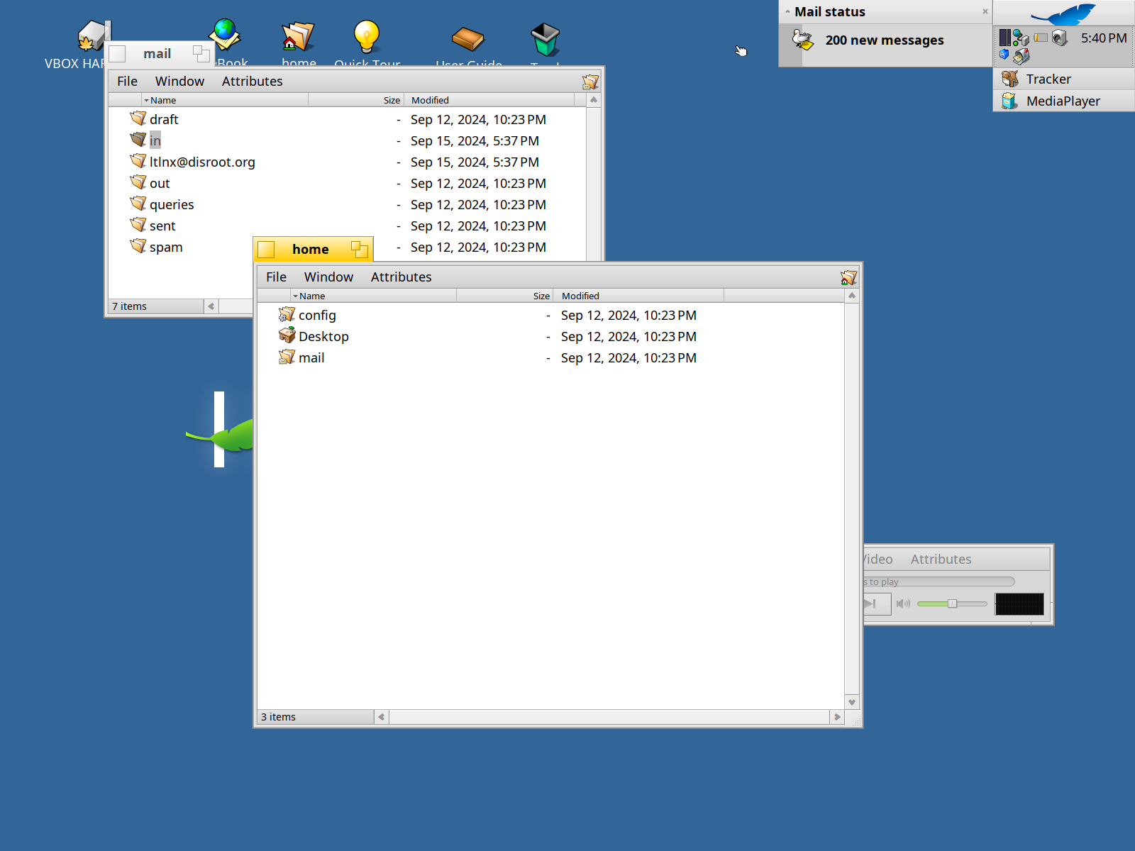Toggle Name column sort in the home window
Screen dimensions: 1135x851
coord(373,296)
